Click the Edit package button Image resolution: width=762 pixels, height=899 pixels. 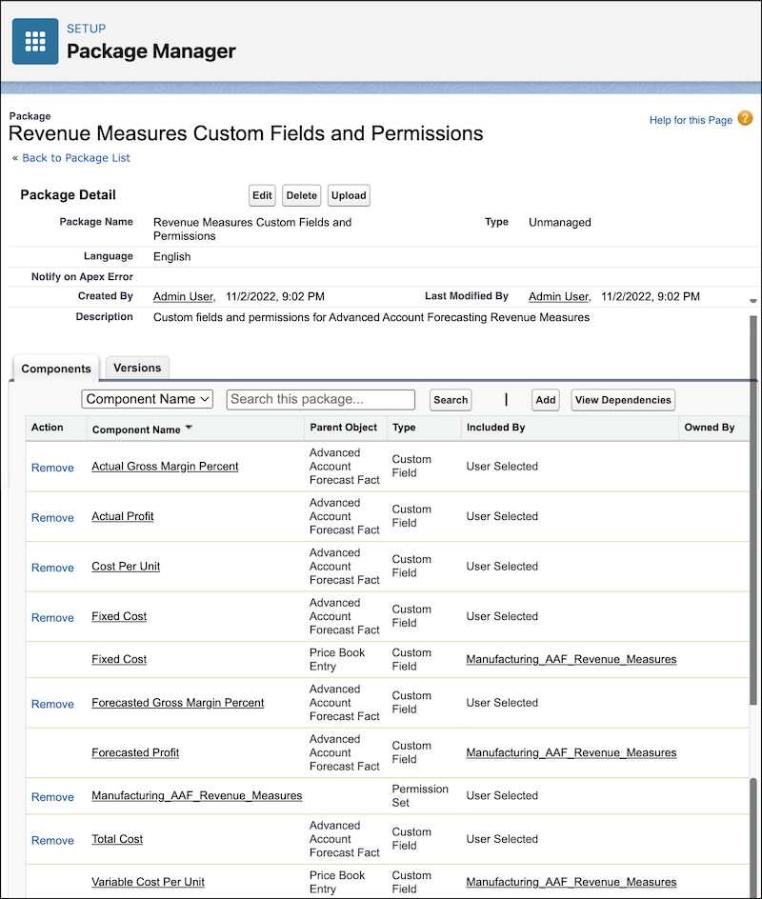click(262, 195)
